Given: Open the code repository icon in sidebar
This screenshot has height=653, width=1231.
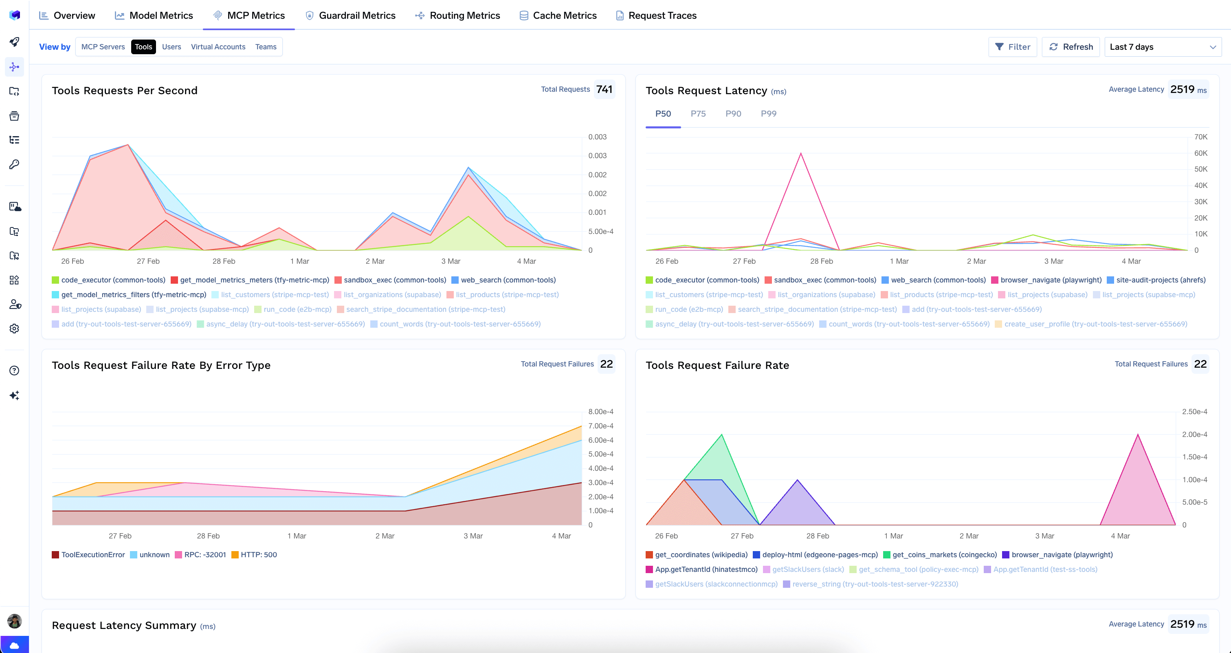Looking at the screenshot, I should [14, 91].
